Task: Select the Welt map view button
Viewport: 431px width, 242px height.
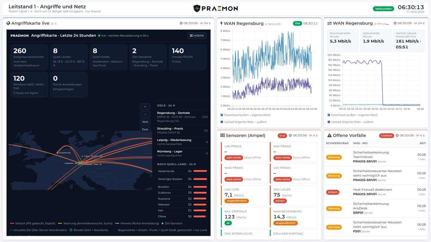Action: click(x=145, y=122)
